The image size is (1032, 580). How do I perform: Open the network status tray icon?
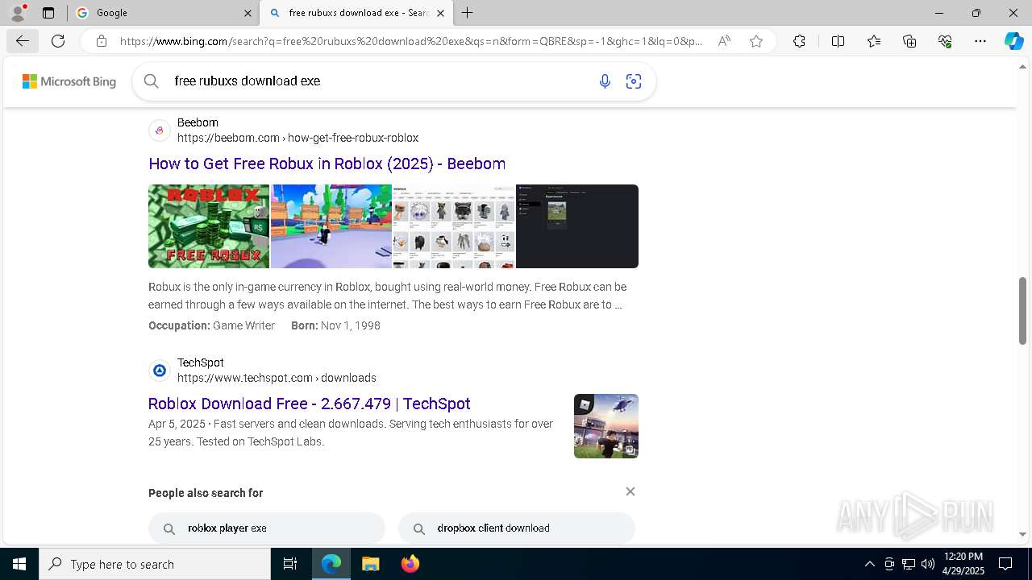[908, 564]
